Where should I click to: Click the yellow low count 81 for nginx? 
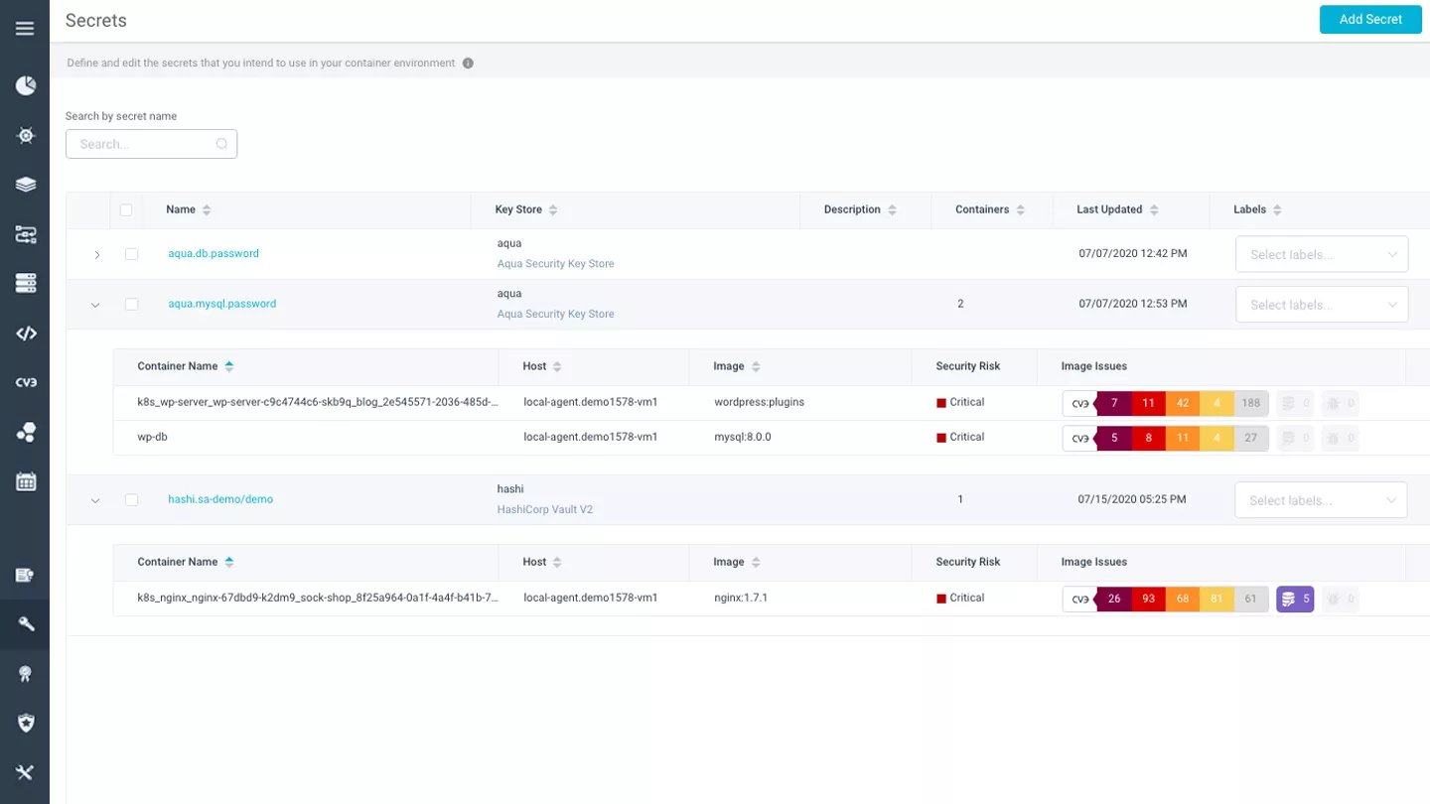(1217, 600)
